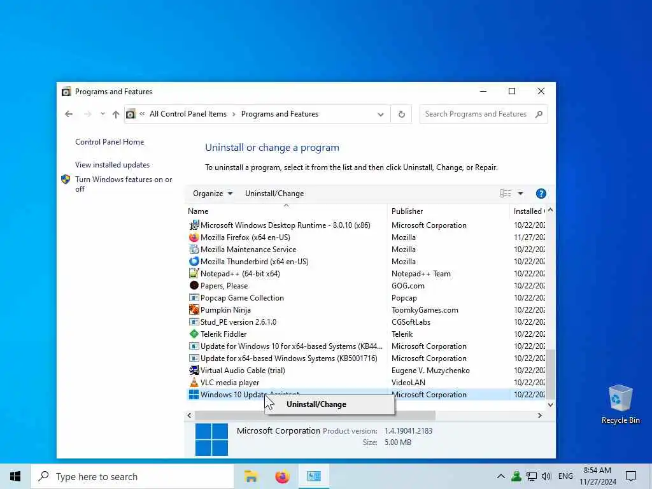Click the Microsoft Windows Desktop Runtime icon

click(x=194, y=225)
